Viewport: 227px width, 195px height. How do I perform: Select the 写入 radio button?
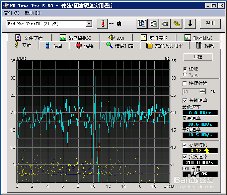coord(185,75)
